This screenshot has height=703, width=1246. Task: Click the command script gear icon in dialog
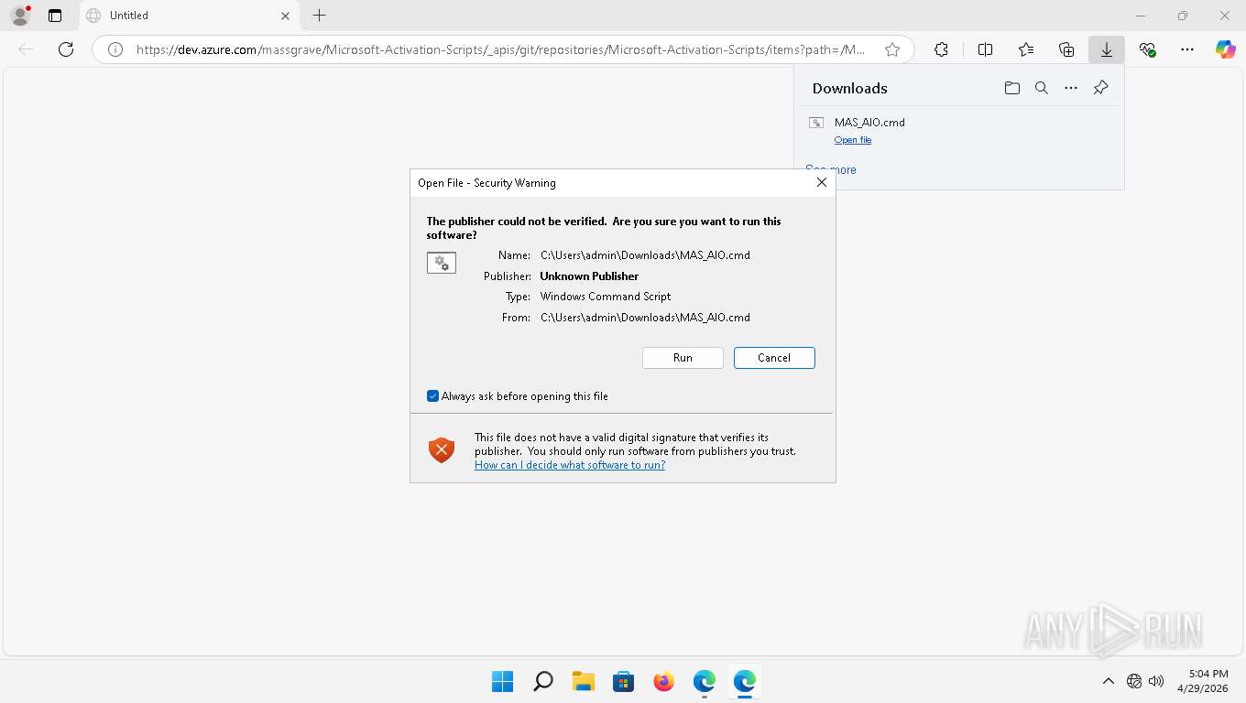coord(442,263)
